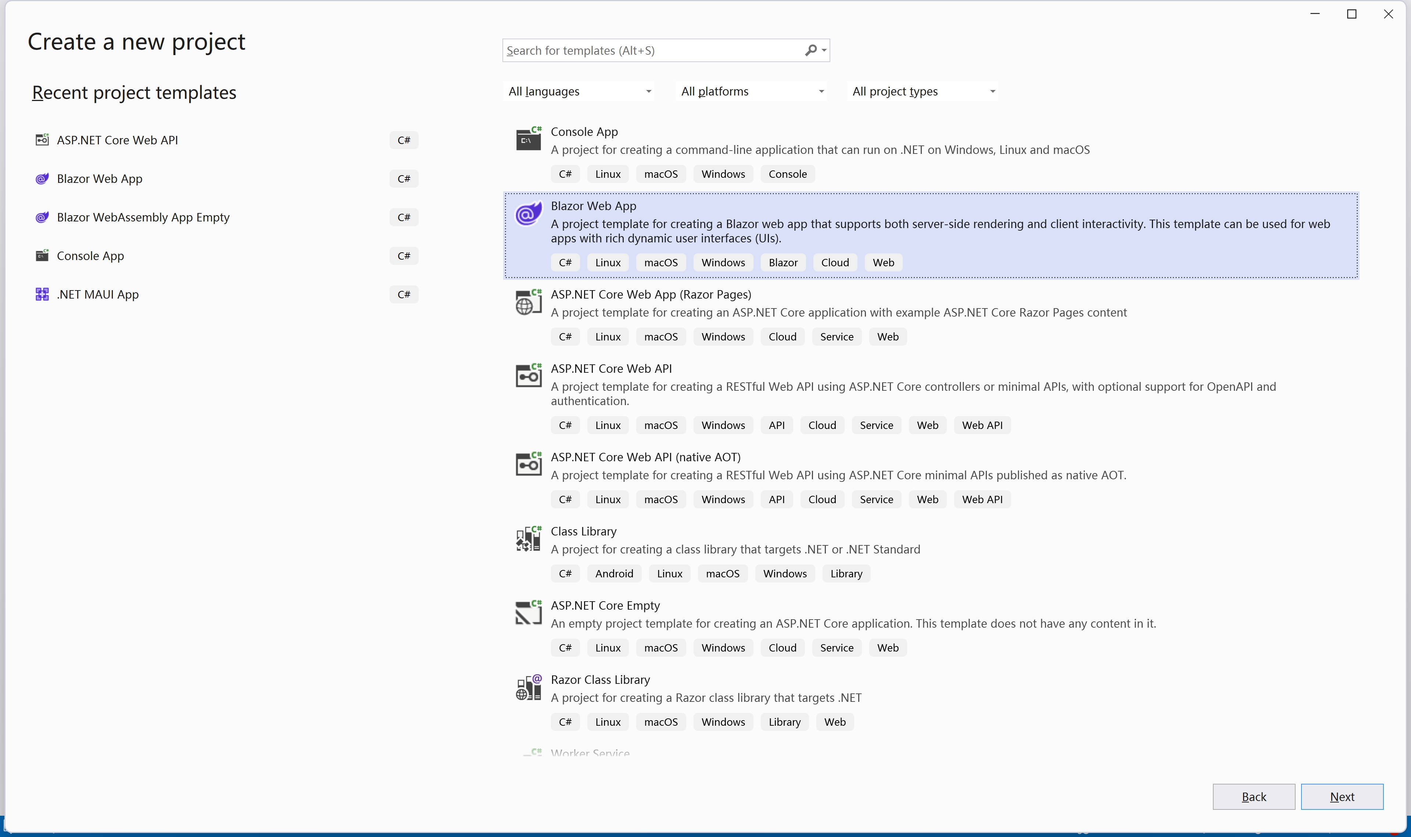This screenshot has width=1411, height=837.
Task: Open the All languages dropdown
Action: [x=579, y=91]
